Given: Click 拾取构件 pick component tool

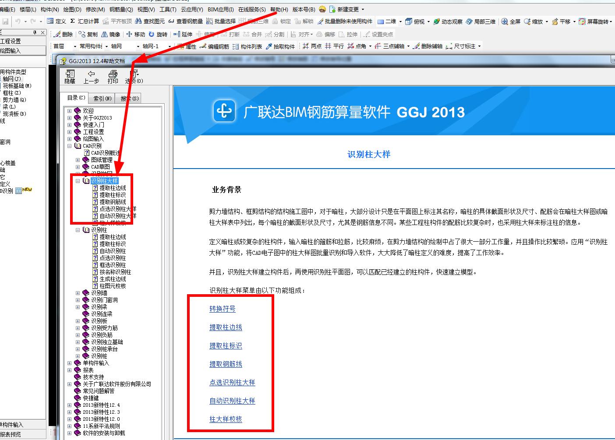Looking at the screenshot, I should (280, 46).
